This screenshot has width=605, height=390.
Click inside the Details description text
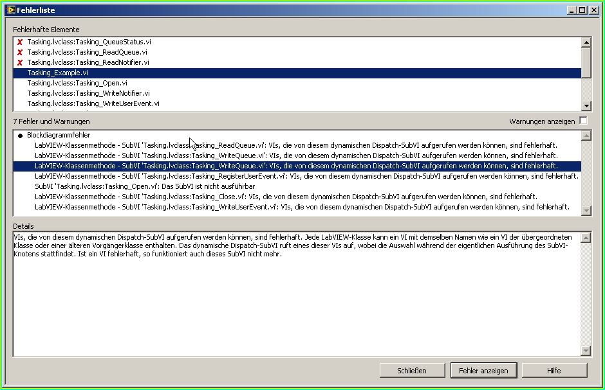click(x=292, y=245)
